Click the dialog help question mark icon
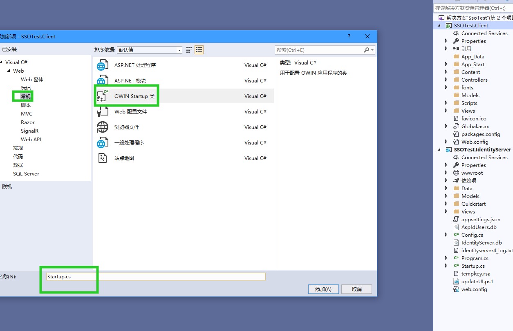Viewport: 513px width, 331px height. point(349,36)
